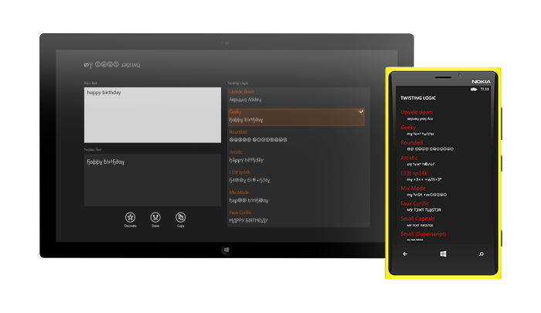Tap the phone's back arrow button

click(406, 253)
